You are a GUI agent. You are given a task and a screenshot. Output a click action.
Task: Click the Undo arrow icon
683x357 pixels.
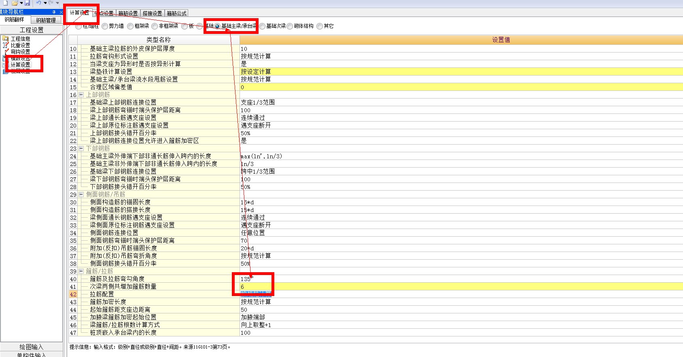39,3
